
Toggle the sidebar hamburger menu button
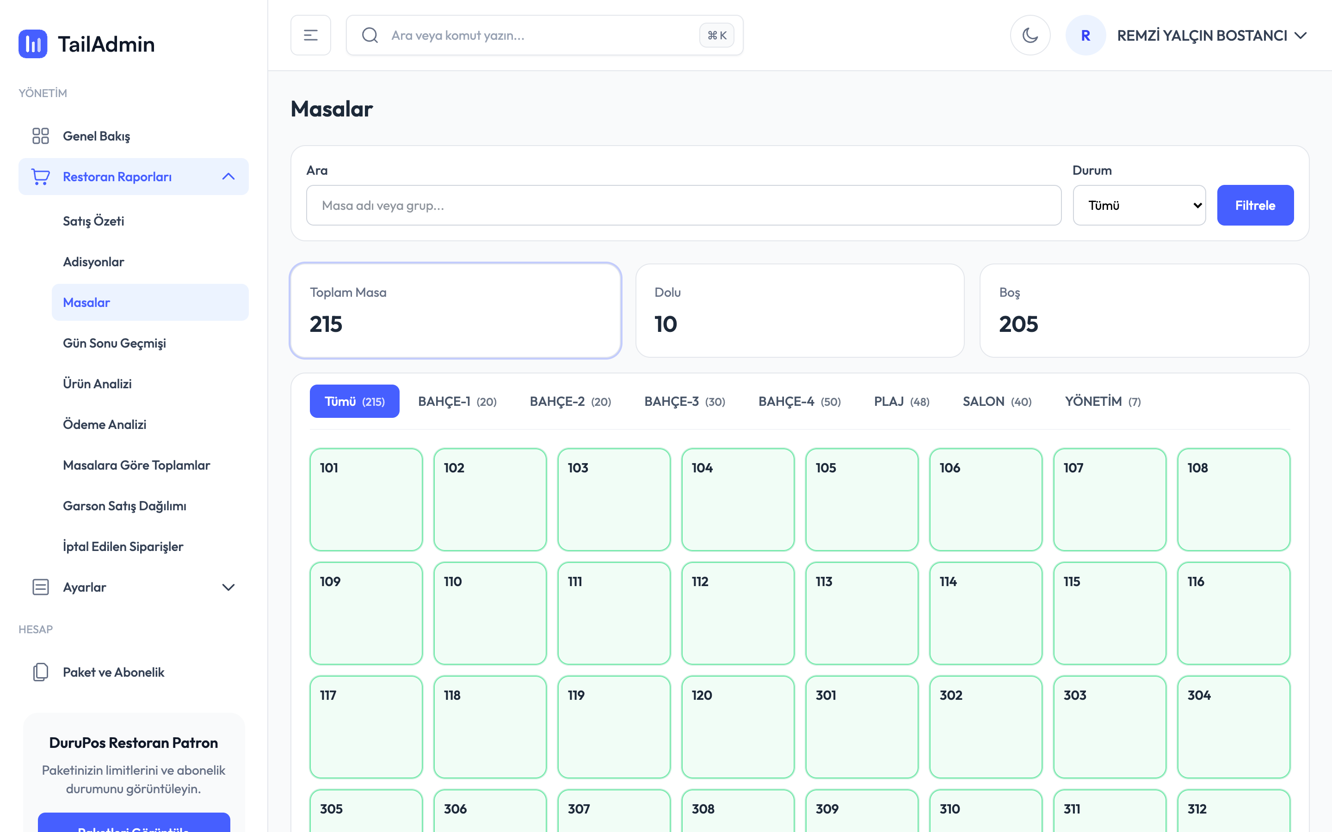[x=311, y=35]
